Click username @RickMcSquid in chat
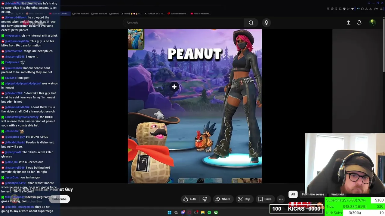This screenshot has width=385, height=216. pos(15,142)
